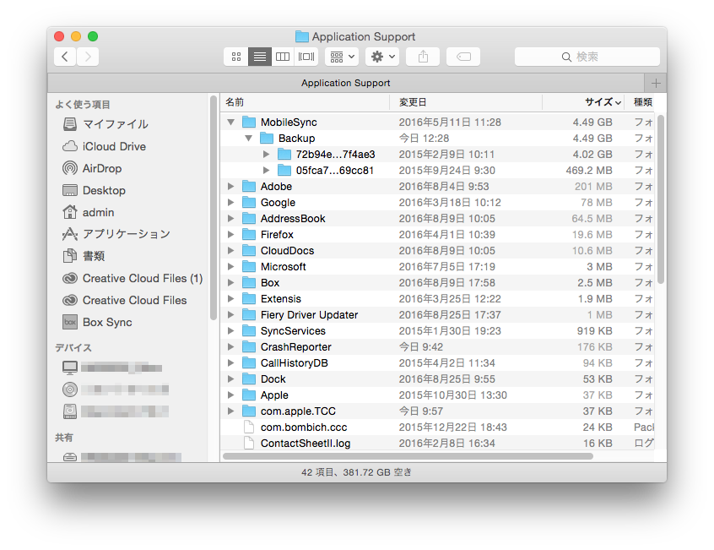Expand the AddressBook folder
This screenshot has height=550, width=714.
pyautogui.click(x=231, y=219)
